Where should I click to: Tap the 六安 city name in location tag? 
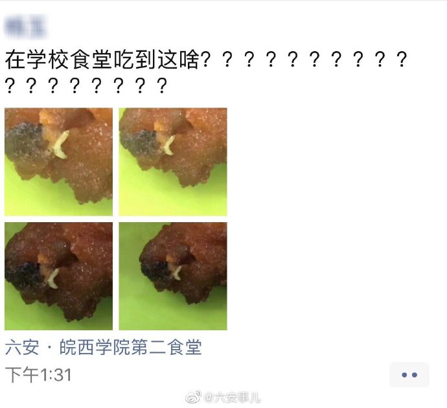pos(22,347)
